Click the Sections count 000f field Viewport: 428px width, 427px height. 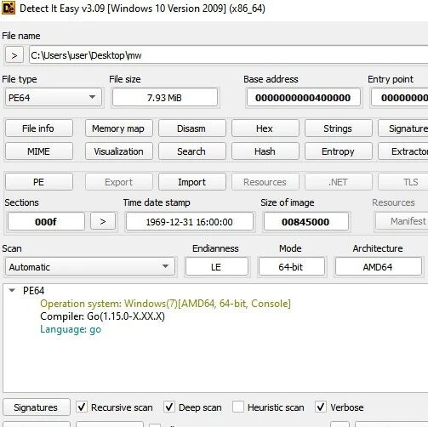coord(46,221)
